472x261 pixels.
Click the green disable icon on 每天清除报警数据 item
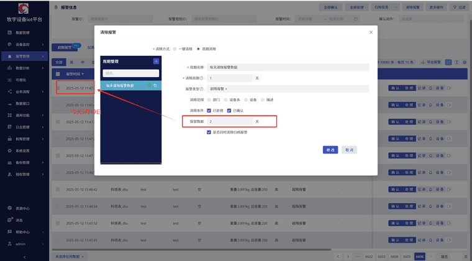149,86
